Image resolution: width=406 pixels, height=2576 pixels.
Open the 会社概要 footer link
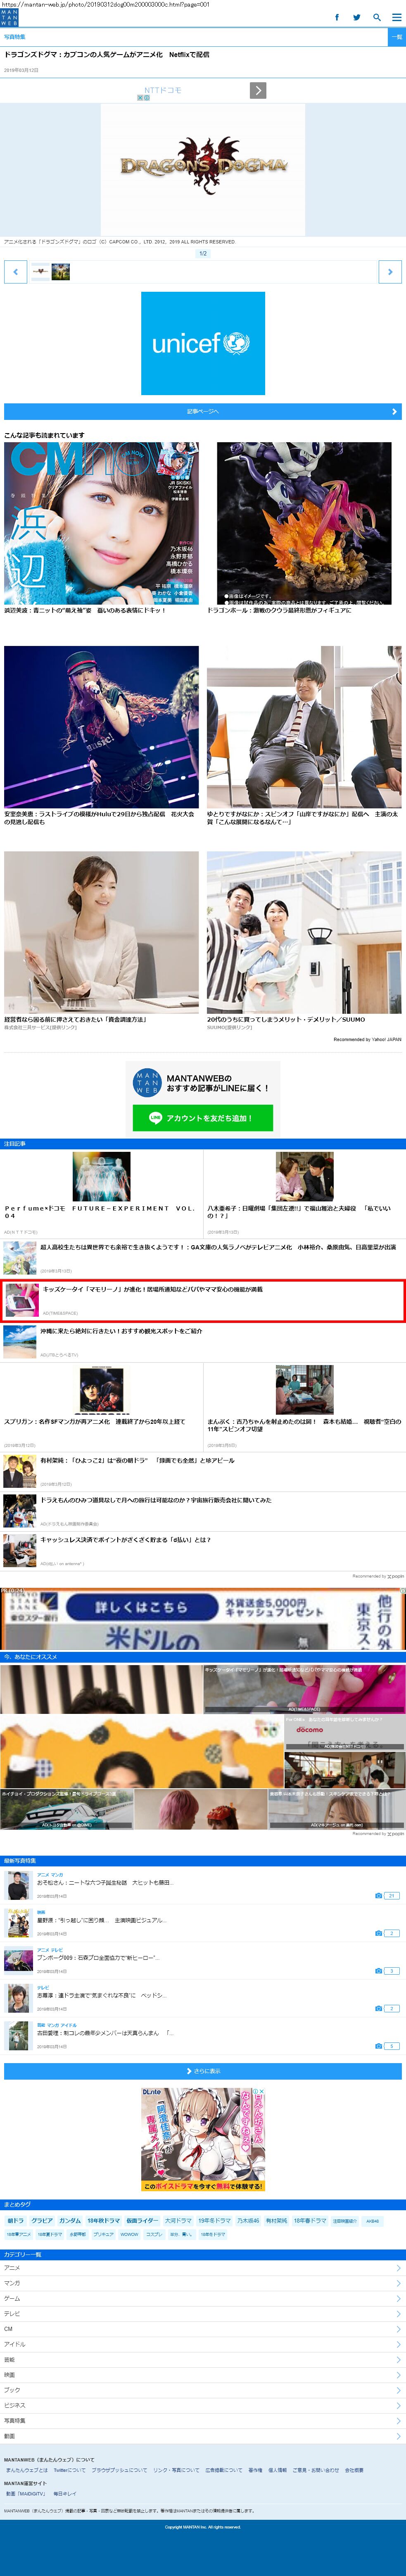[354, 2470]
